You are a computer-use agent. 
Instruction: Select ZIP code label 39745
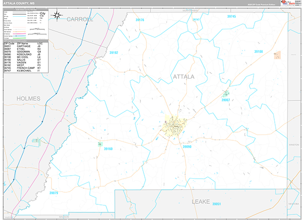(x=231, y=17)
